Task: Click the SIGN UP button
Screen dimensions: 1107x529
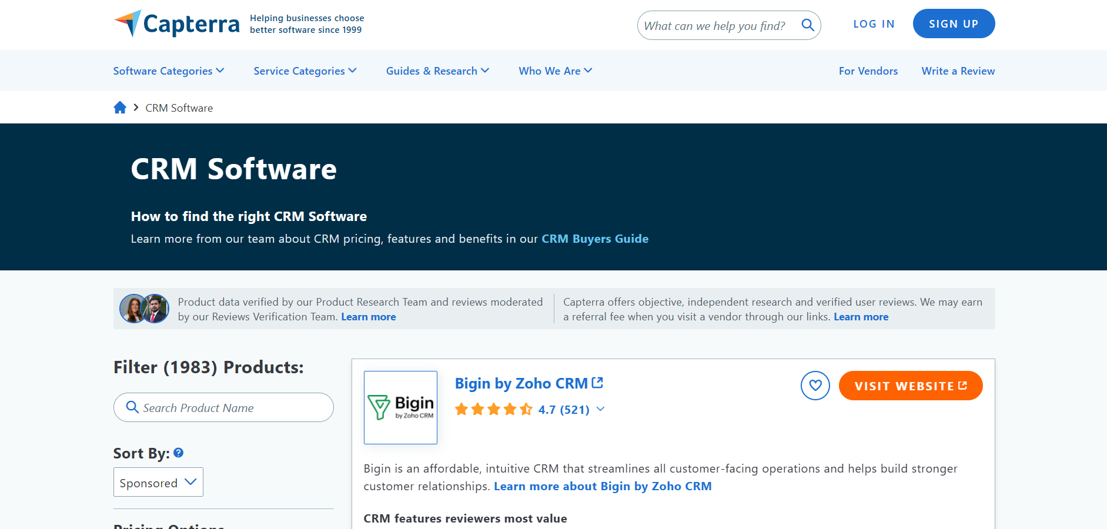Action: tap(954, 24)
